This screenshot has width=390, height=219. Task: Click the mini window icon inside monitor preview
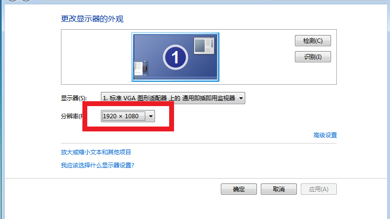204,46
